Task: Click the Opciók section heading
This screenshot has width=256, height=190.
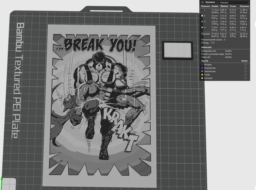Action: tap(205, 61)
